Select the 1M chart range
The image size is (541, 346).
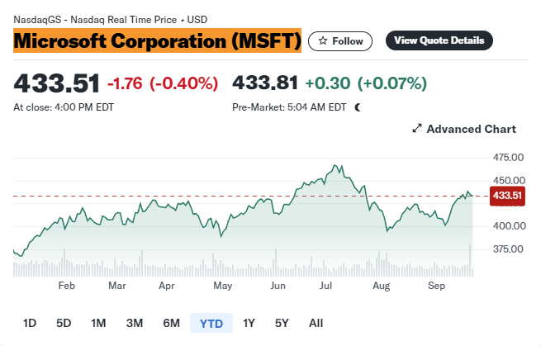[x=98, y=323]
